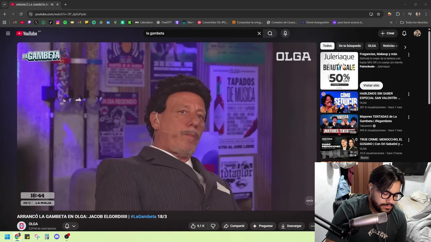Image resolution: width=431 pixels, height=242 pixels.
Task: Select the Todos filter chip
Action: click(327, 46)
